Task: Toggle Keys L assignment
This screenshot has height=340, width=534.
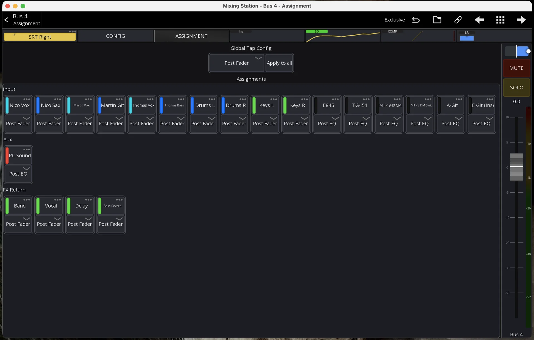Action: [x=265, y=105]
